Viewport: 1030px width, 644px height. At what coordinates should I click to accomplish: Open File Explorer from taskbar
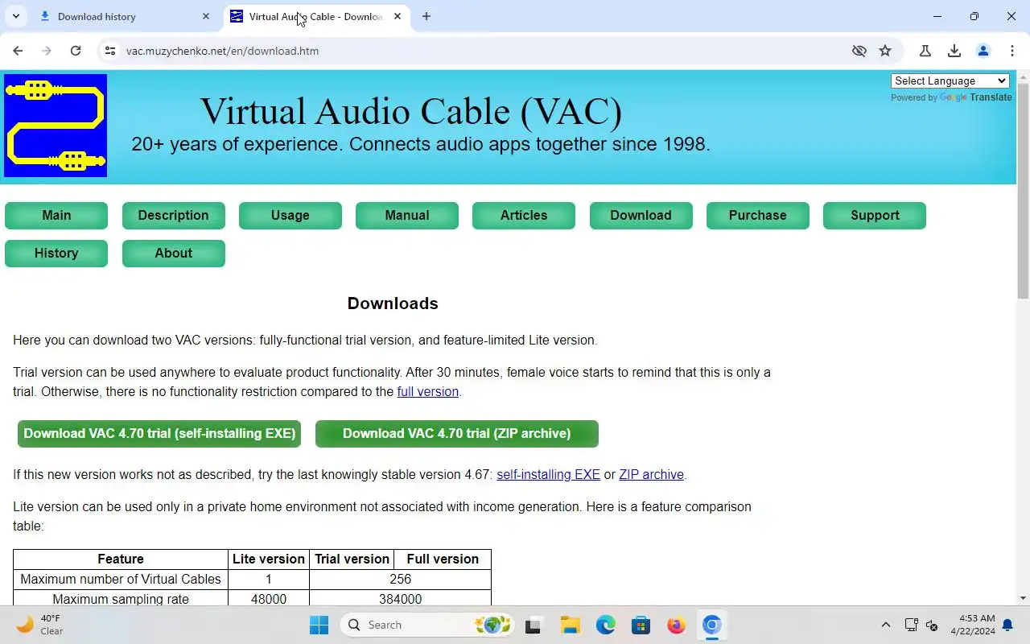[x=570, y=625]
